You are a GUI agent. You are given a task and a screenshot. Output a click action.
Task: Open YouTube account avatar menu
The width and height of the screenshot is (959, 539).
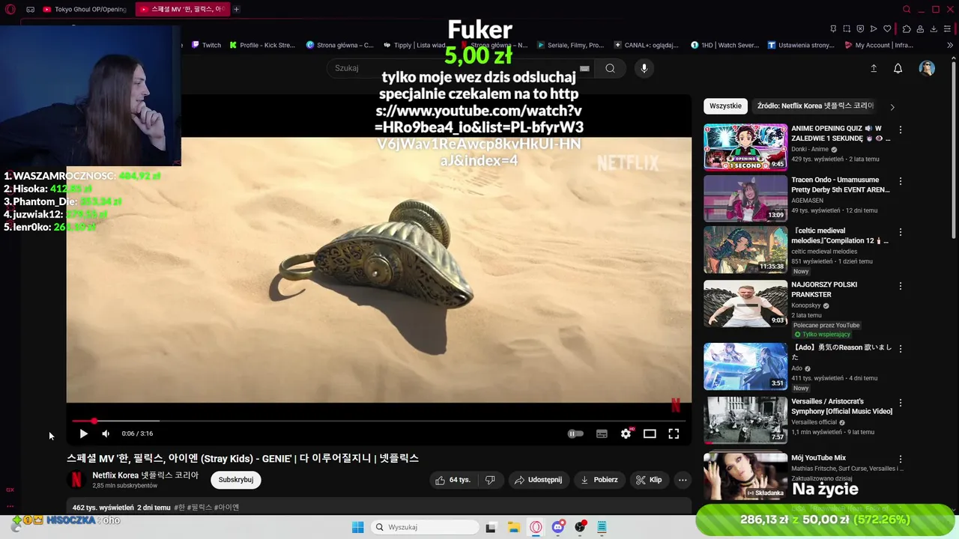(928, 68)
